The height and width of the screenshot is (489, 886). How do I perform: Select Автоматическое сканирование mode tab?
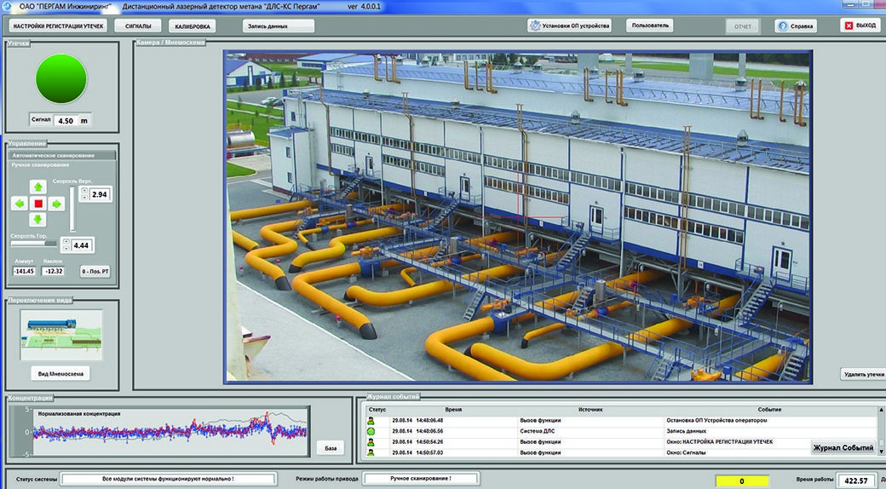point(61,155)
